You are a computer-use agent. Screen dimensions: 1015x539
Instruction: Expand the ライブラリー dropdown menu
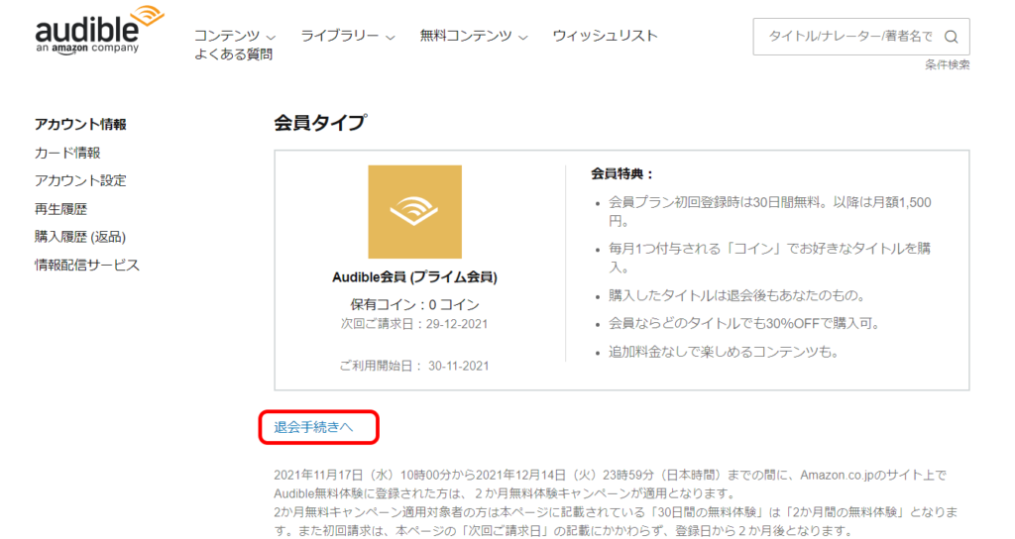[348, 36]
